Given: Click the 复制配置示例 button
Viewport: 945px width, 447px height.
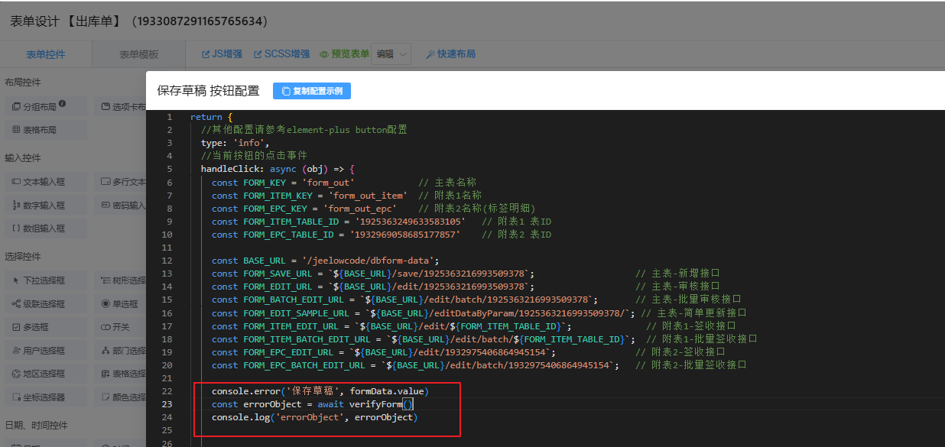Looking at the screenshot, I should pos(312,91).
